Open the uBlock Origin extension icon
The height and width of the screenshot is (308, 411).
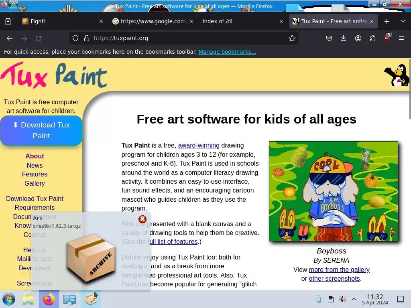pyautogui.click(x=387, y=38)
